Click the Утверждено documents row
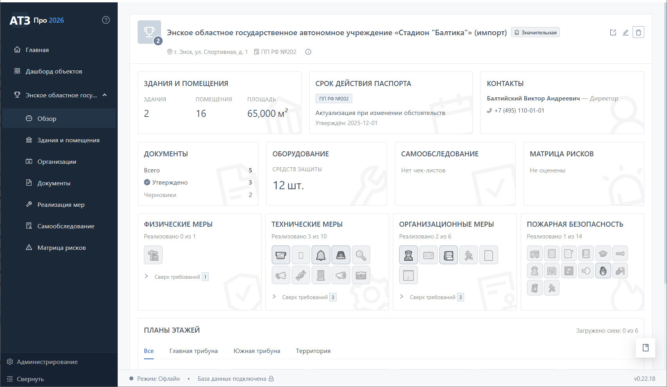This screenshot has height=387, width=667. (x=198, y=182)
